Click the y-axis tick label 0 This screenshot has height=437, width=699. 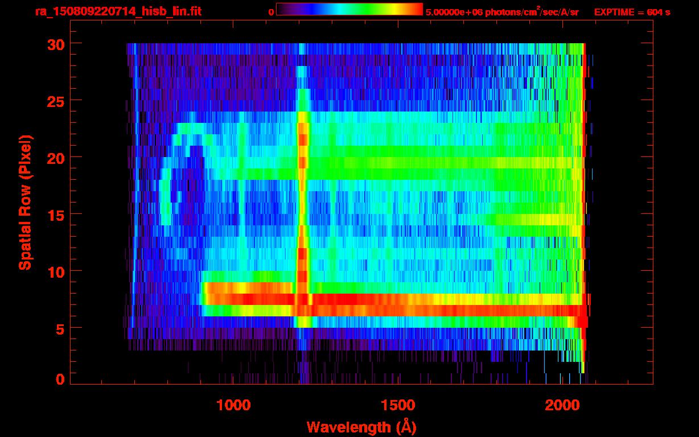tap(59, 380)
